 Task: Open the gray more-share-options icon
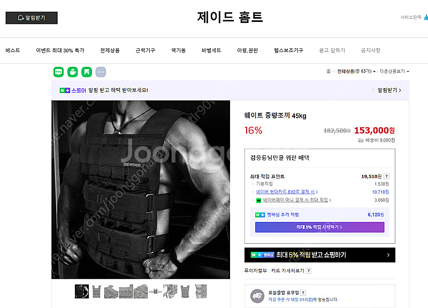101,72
